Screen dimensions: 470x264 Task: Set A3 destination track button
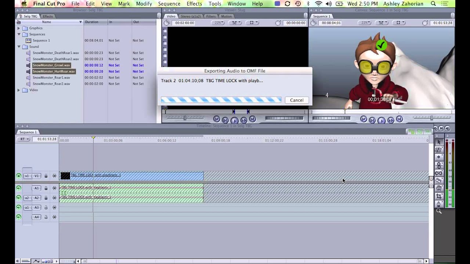tap(36, 208)
